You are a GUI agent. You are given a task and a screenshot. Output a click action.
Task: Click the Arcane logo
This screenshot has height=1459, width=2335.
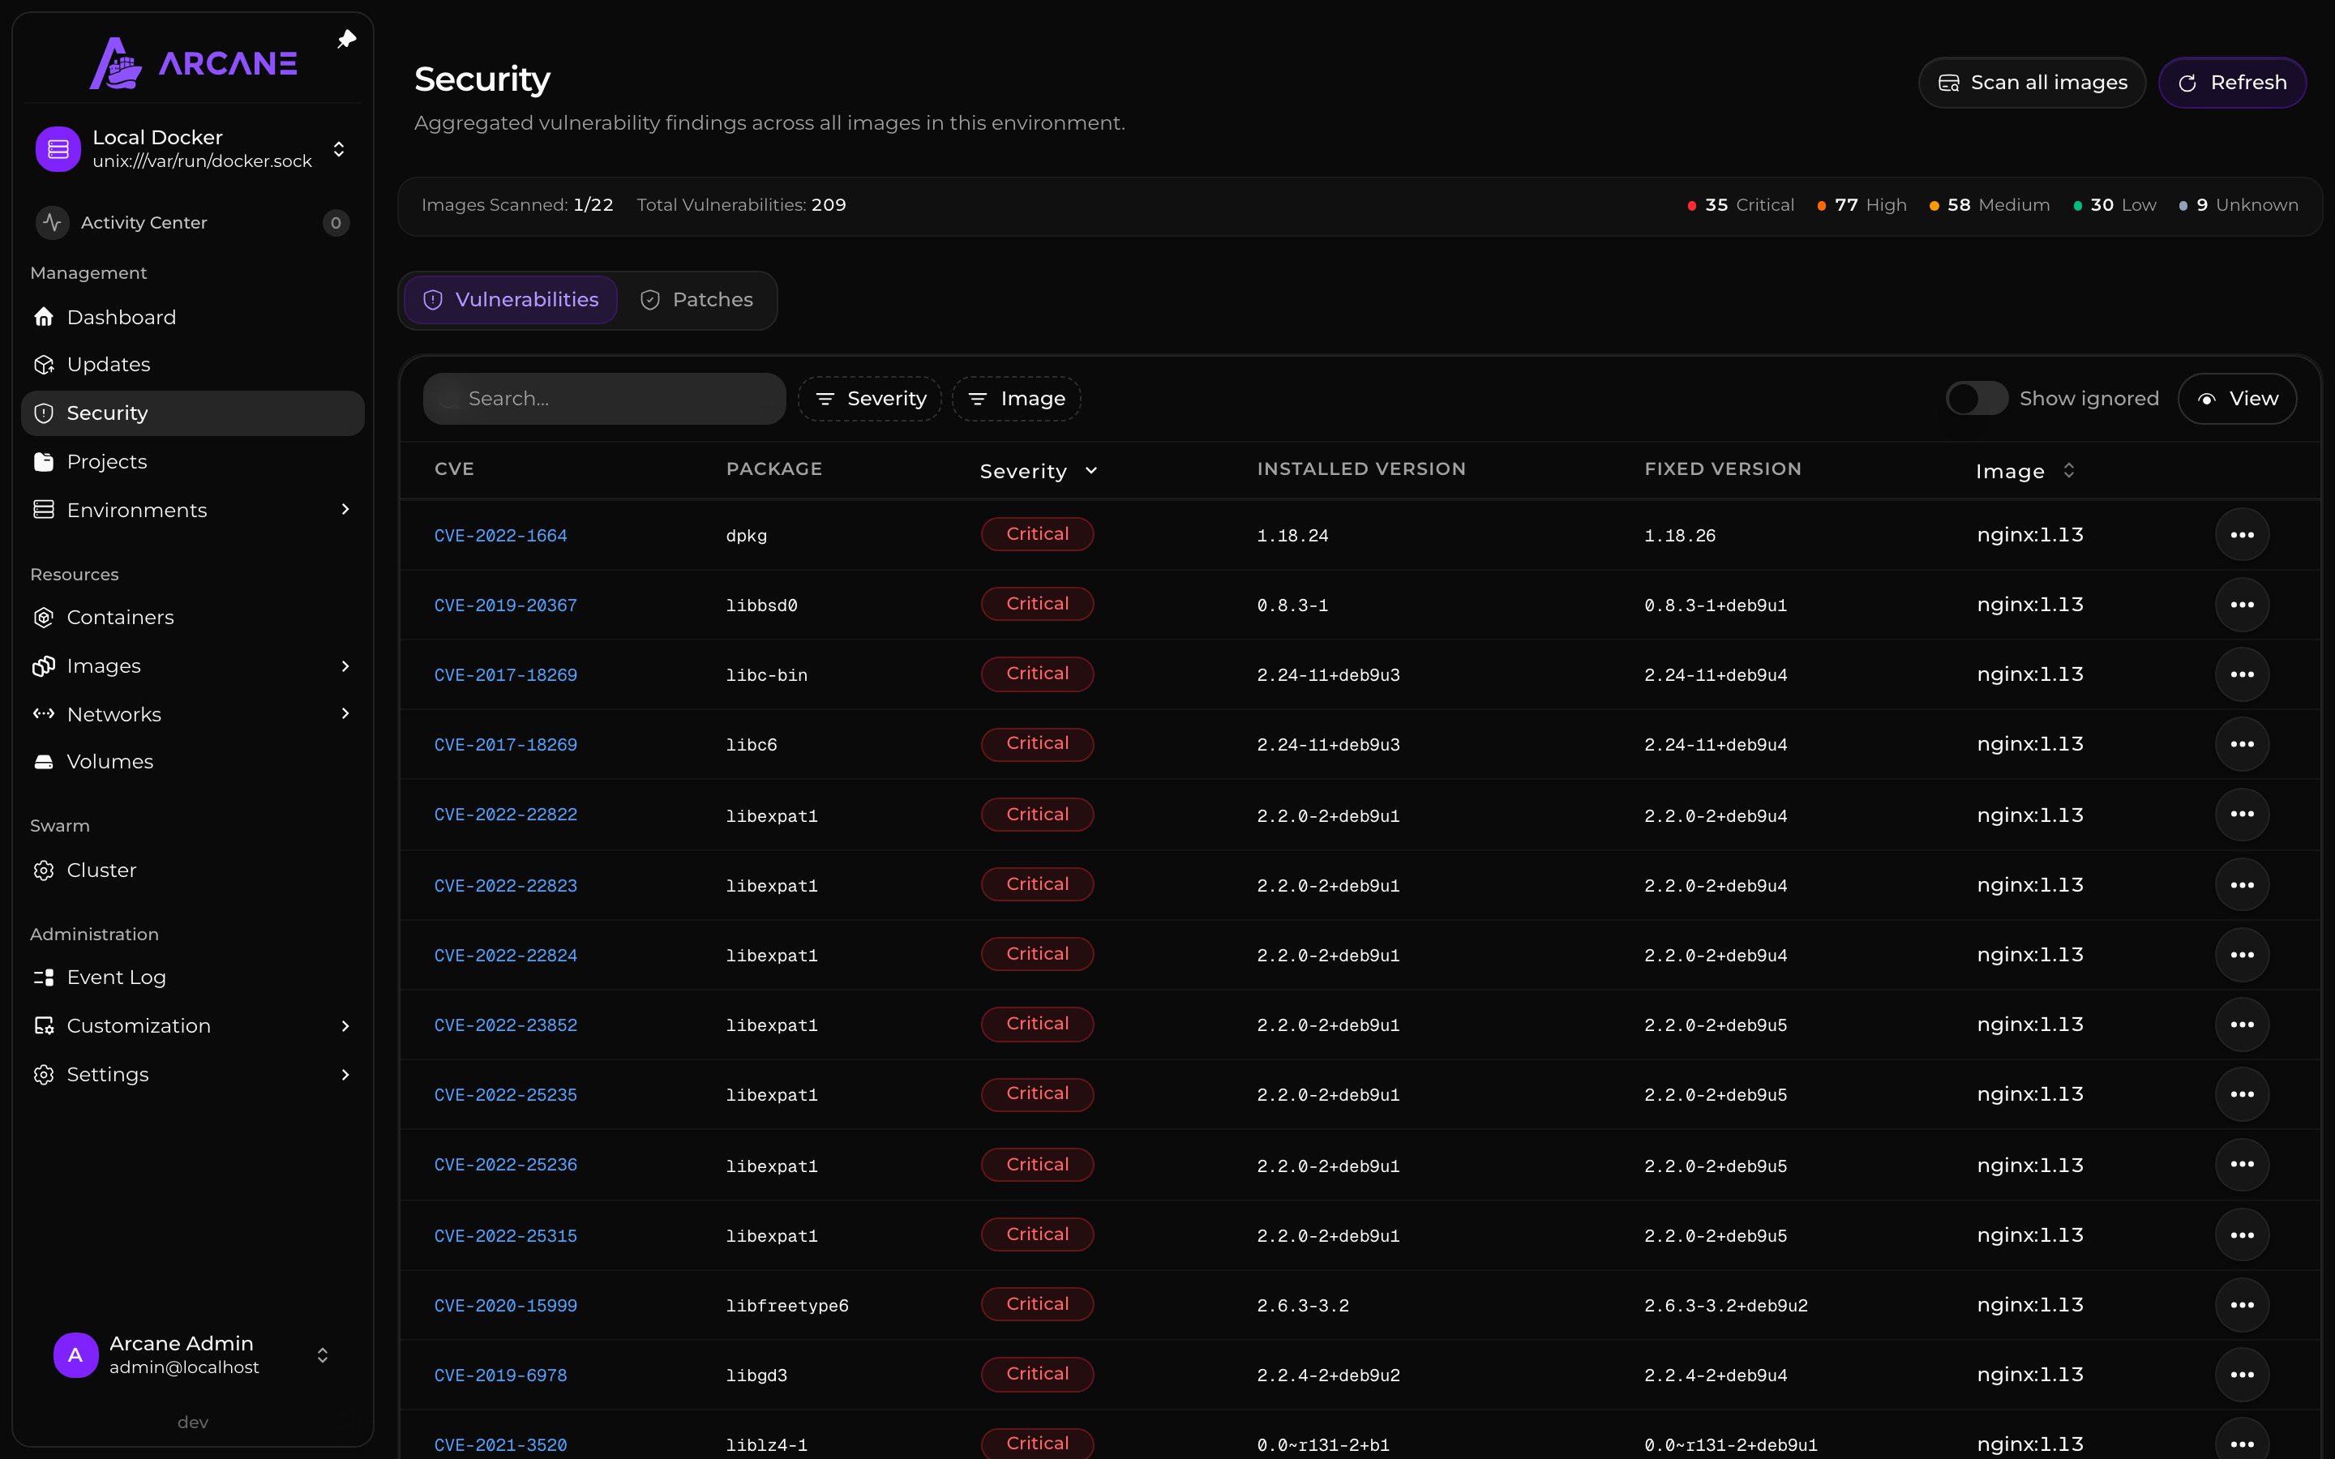click(193, 64)
